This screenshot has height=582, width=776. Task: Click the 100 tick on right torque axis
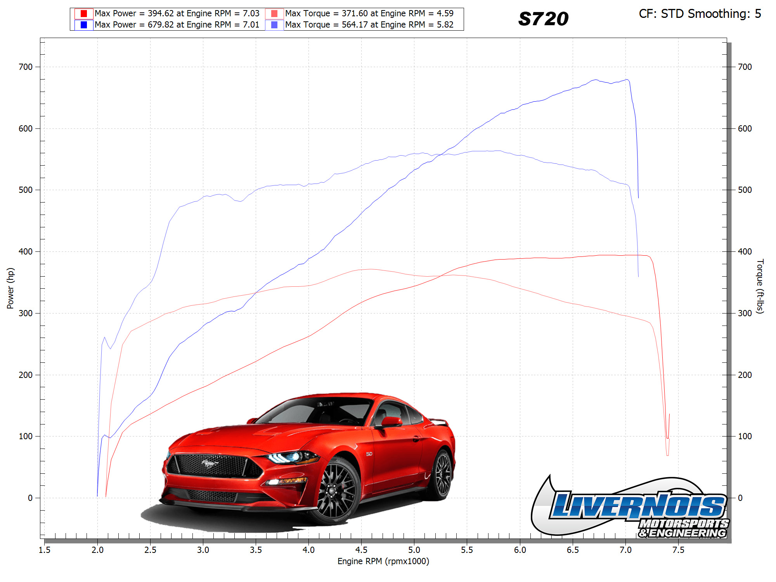[x=745, y=436]
